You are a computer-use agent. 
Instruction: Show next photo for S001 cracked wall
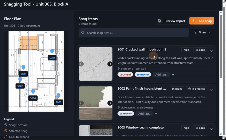click(110, 64)
